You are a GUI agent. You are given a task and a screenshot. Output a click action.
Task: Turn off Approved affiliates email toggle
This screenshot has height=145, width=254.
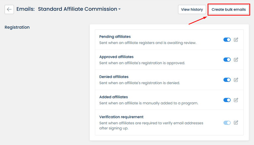[227, 60]
